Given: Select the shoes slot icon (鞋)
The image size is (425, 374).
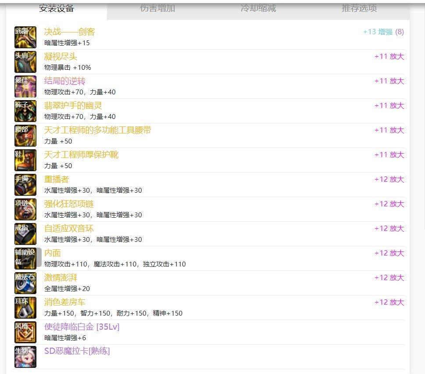Looking at the screenshot, I should pos(25,160).
